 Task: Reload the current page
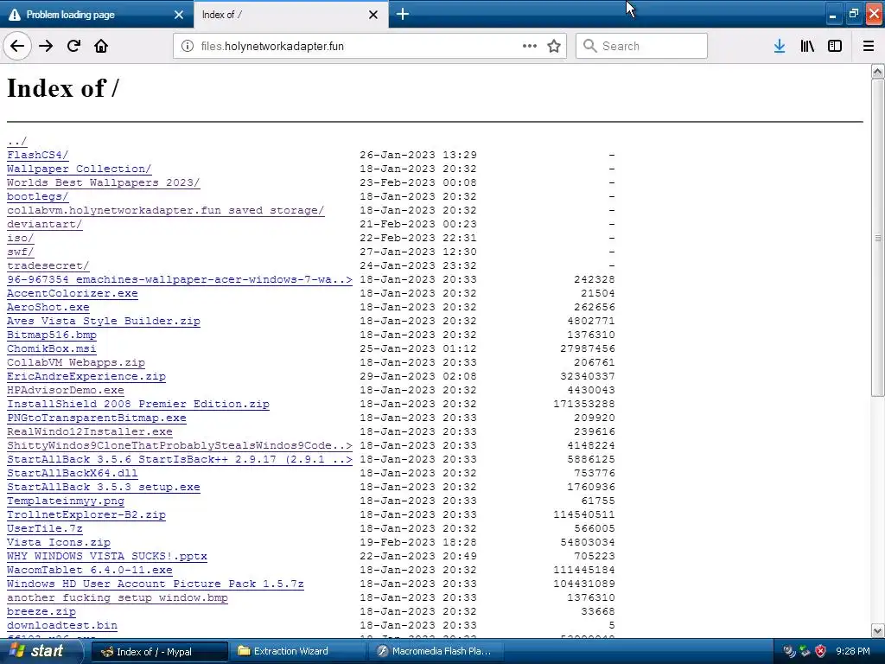pyautogui.click(x=73, y=46)
